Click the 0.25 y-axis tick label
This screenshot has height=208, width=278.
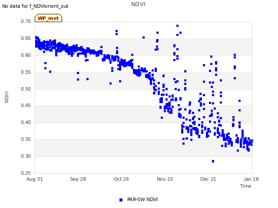[26, 173]
